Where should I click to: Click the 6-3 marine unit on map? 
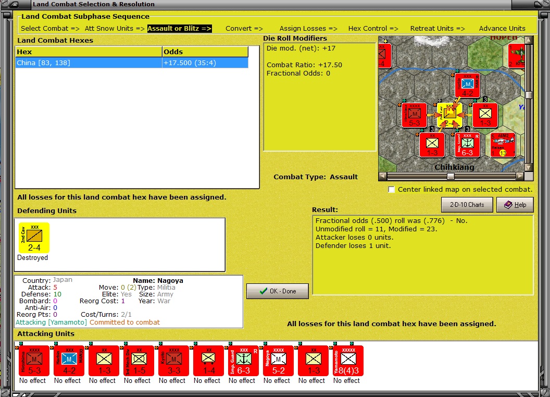[467, 145]
